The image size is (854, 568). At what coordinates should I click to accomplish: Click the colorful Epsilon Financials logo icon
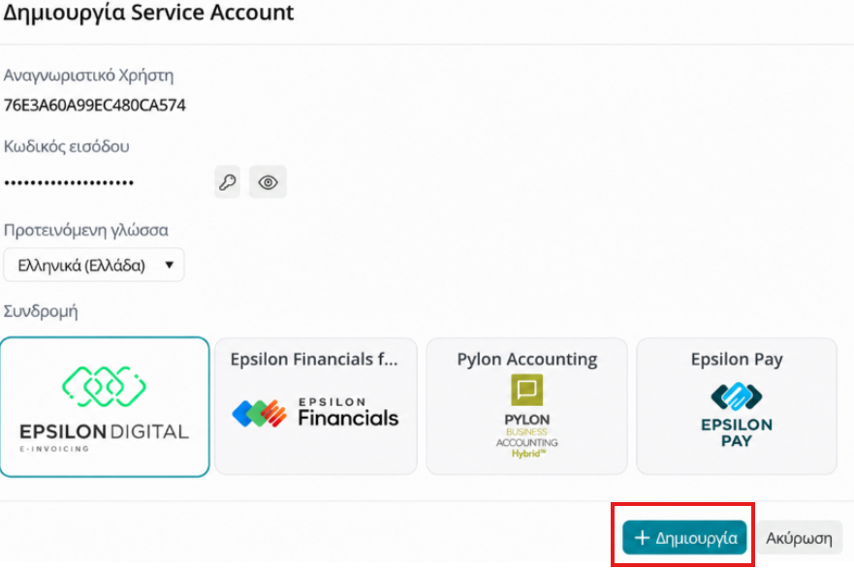(259, 413)
